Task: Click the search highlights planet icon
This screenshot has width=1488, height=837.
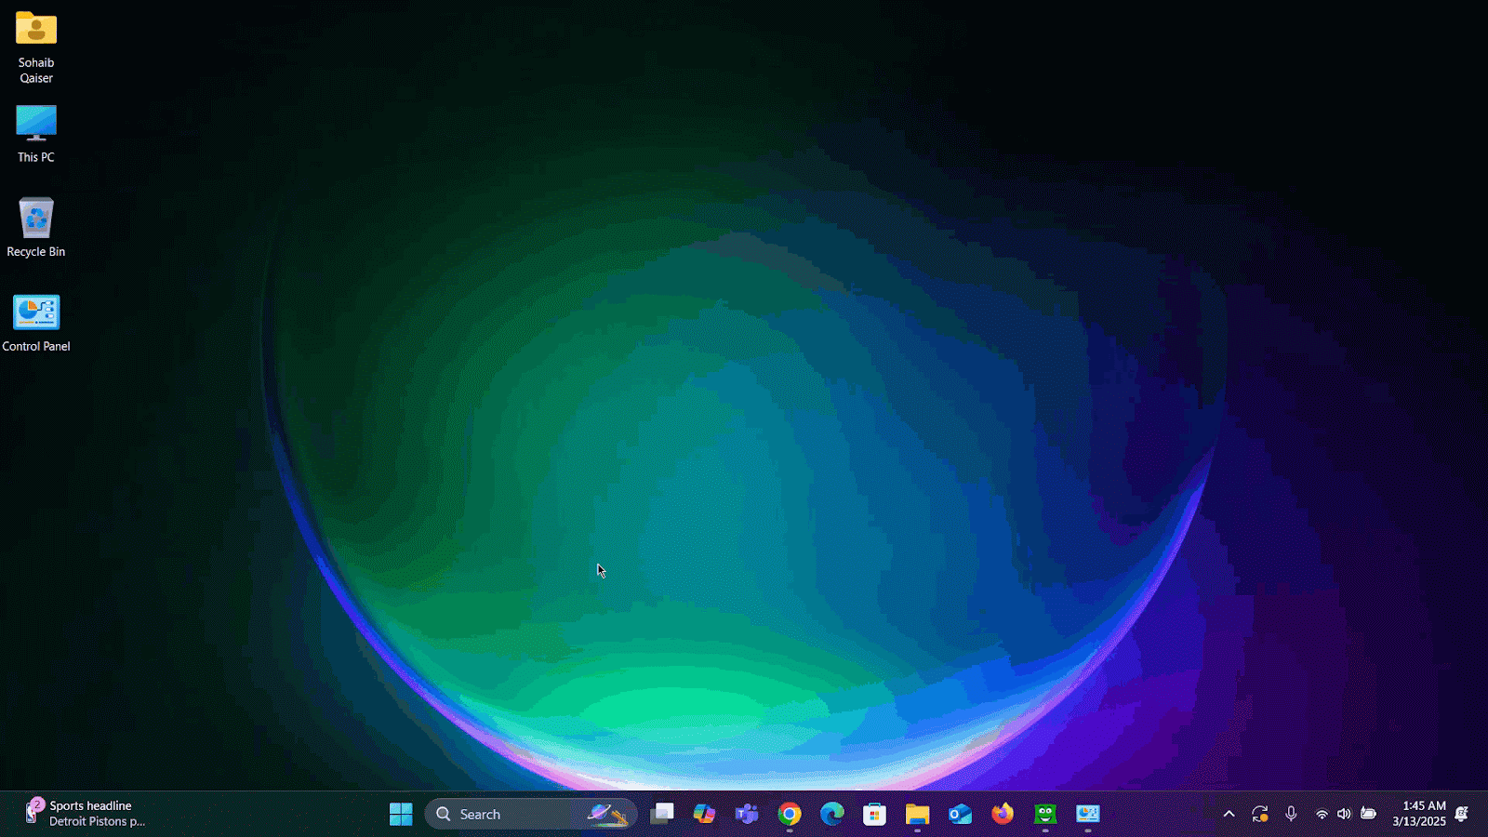Action: 608,814
